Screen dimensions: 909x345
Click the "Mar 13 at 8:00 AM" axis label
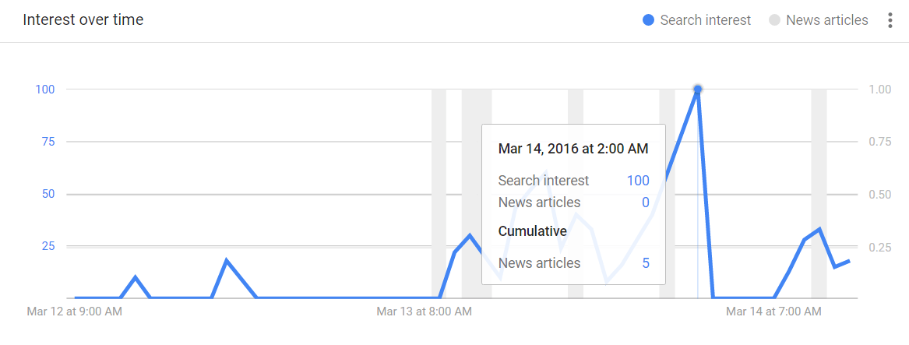click(424, 312)
